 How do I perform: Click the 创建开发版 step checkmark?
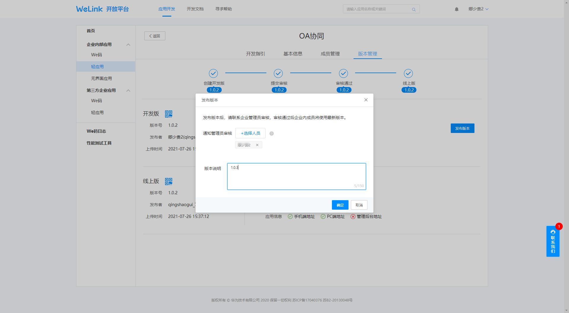tap(213, 73)
